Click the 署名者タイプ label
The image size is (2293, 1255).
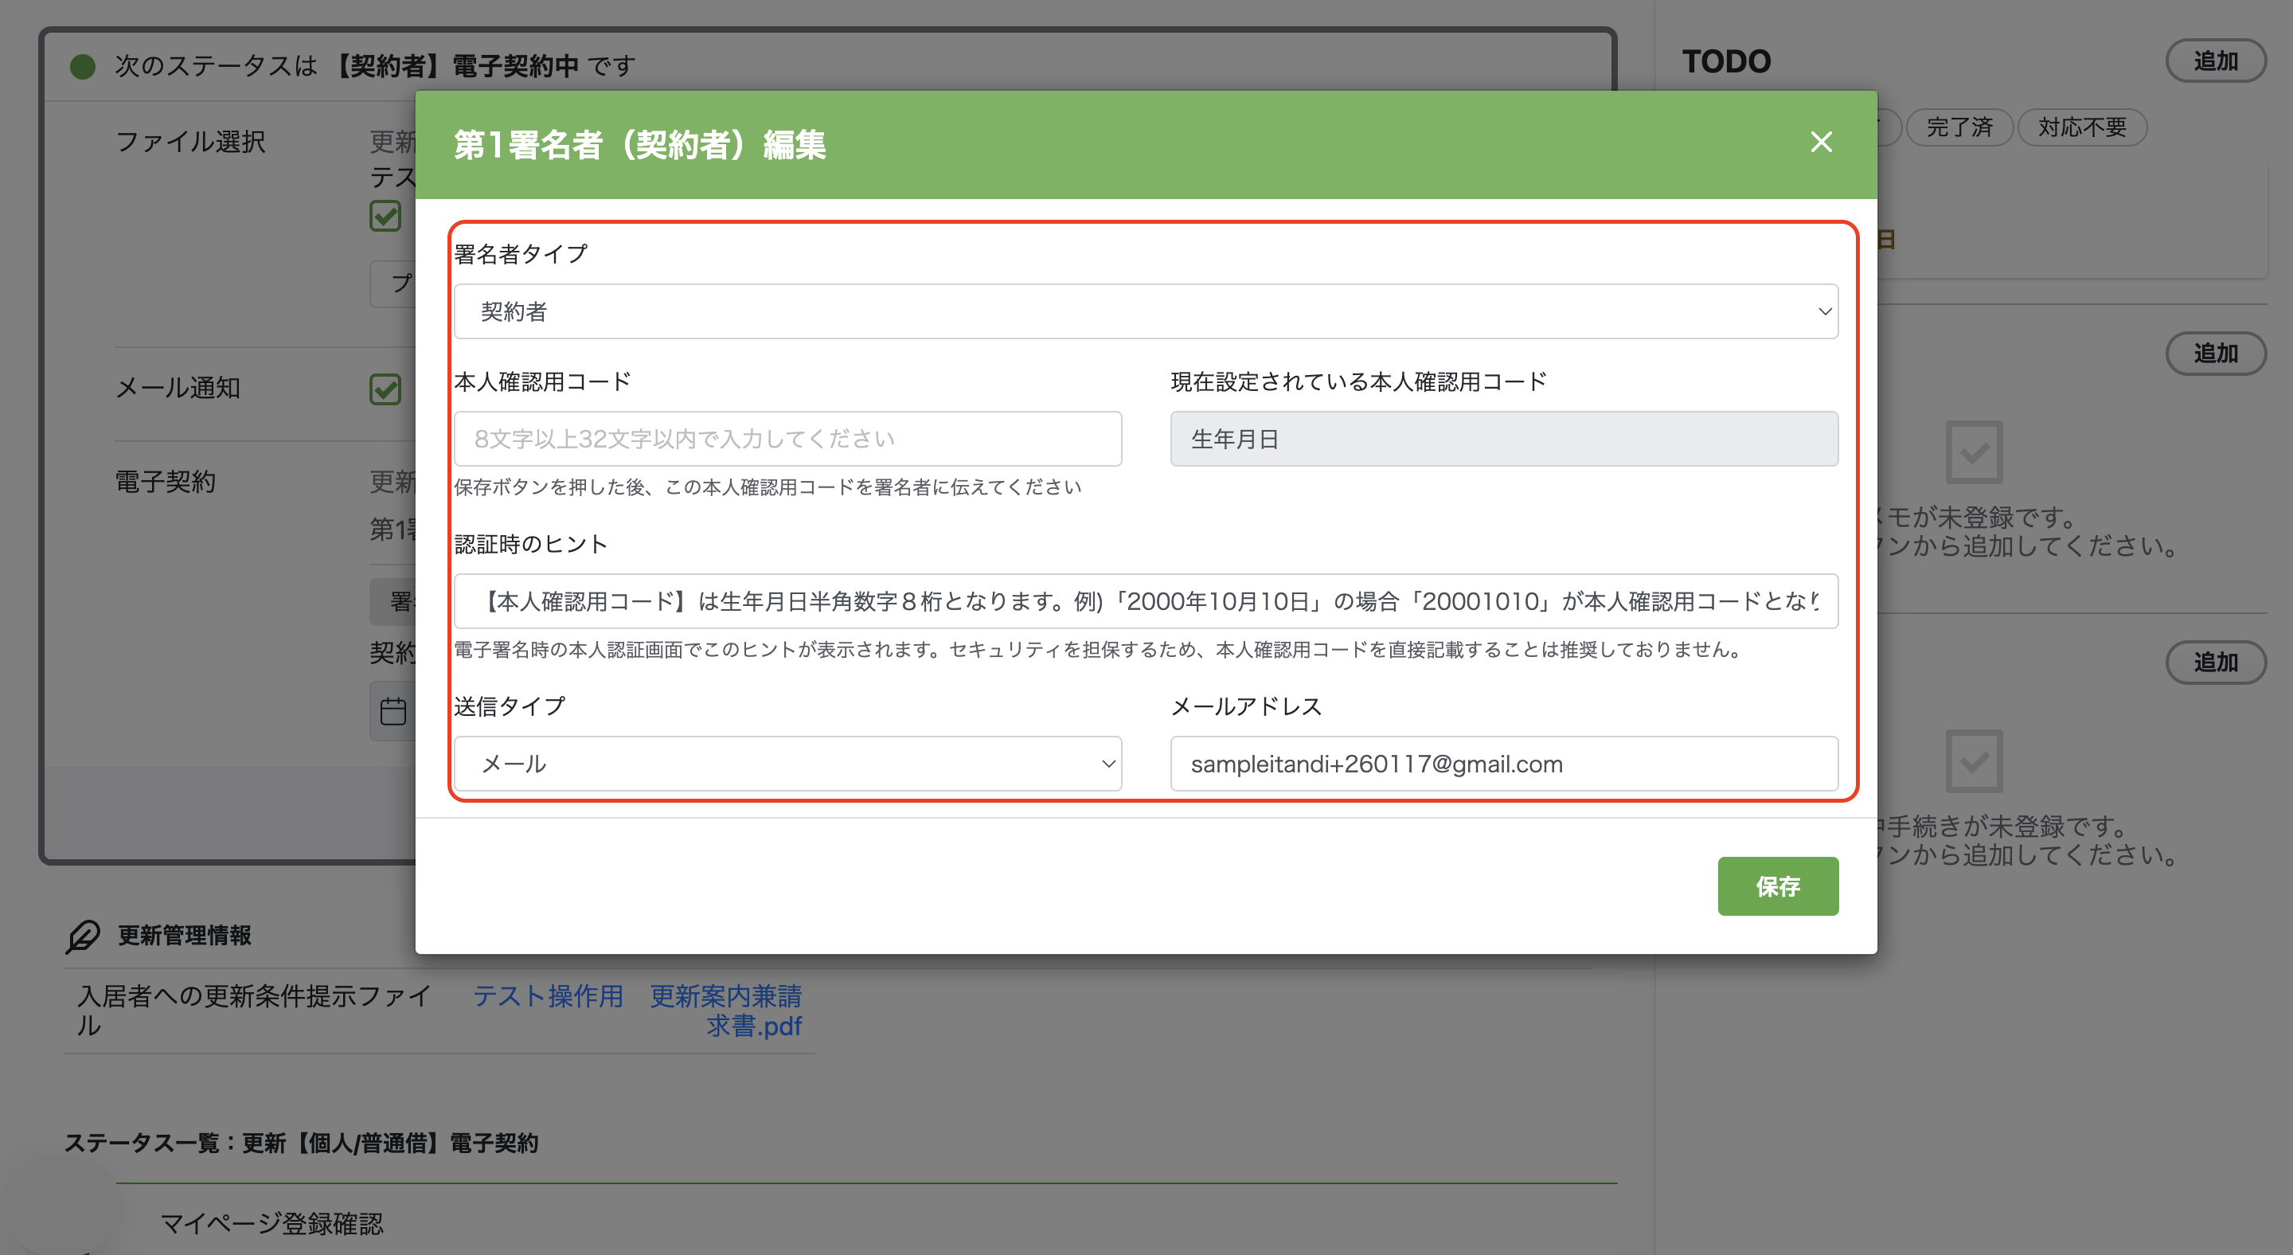[x=521, y=255]
